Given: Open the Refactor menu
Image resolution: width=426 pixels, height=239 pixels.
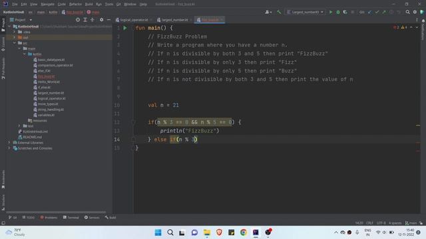Looking at the screenshot, I should (x=75, y=5).
